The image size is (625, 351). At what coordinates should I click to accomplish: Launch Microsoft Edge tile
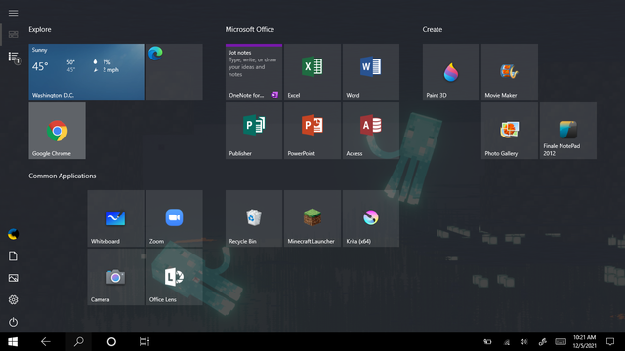point(174,72)
